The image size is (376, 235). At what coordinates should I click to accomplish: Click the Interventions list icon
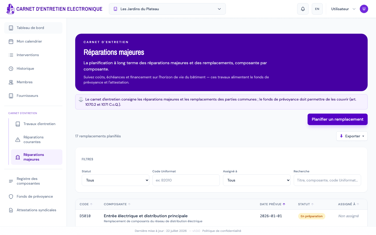point(11,55)
